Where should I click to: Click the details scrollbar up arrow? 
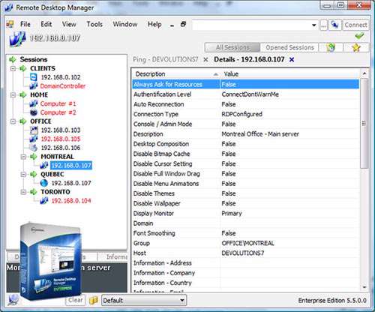[x=364, y=73]
